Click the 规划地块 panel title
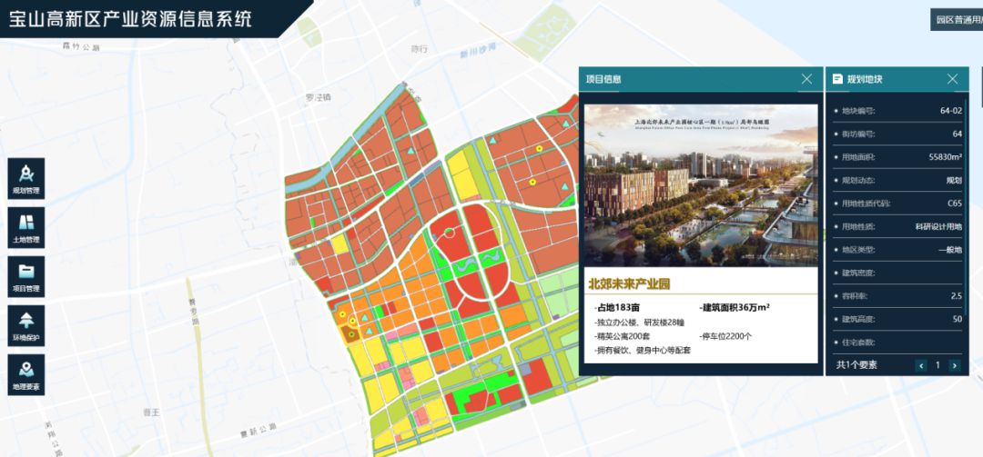 click(x=865, y=80)
